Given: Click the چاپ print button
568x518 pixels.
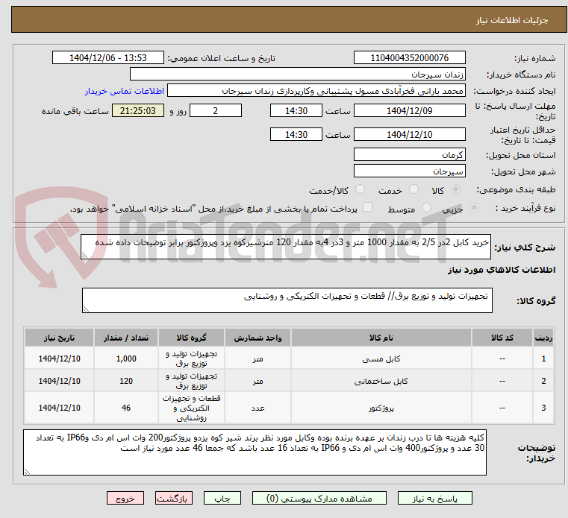Looking at the screenshot, I should [x=222, y=498].
